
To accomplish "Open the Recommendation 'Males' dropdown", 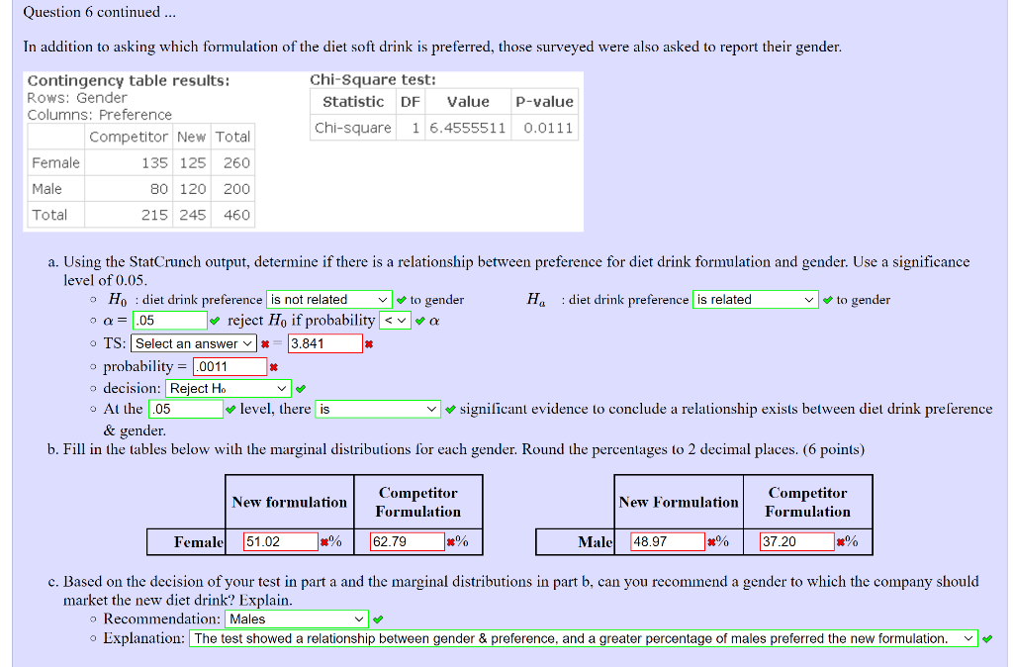I will [x=297, y=619].
